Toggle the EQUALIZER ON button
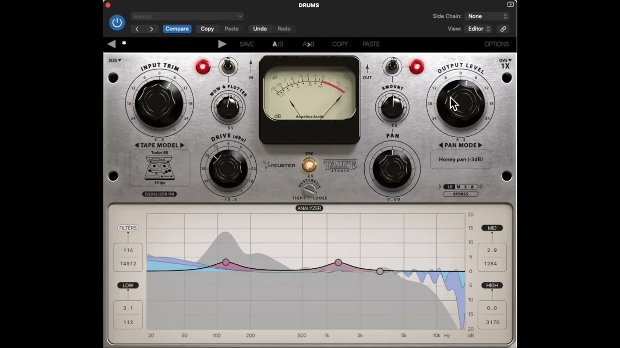The width and height of the screenshot is (620, 348). tap(159, 194)
